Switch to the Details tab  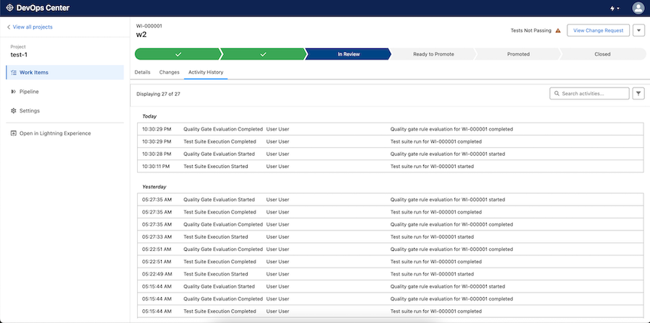click(x=142, y=72)
